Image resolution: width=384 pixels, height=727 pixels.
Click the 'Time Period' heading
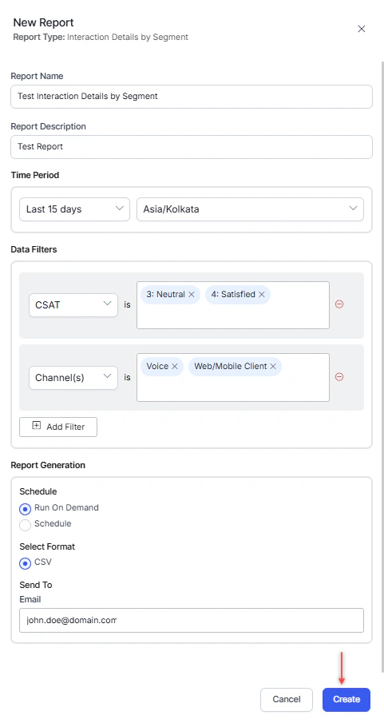35,175
